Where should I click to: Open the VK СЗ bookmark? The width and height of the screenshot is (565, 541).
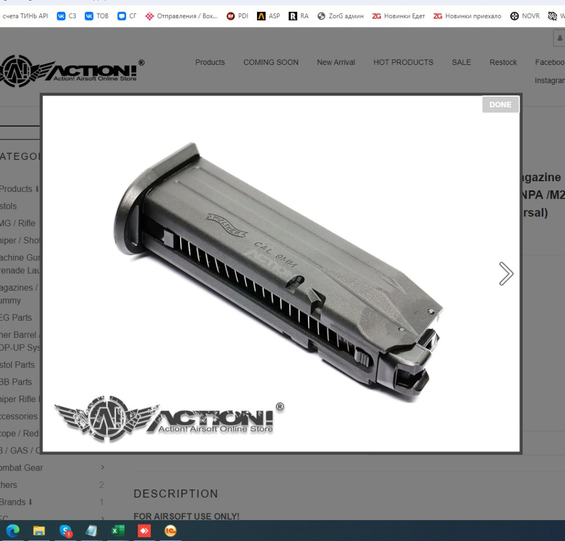click(67, 16)
